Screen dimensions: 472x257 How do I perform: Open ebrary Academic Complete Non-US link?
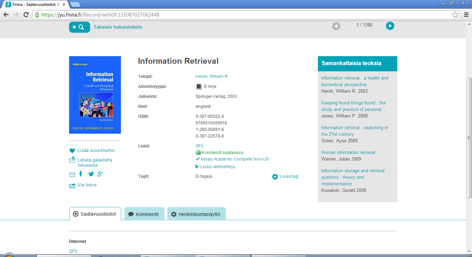click(235, 159)
